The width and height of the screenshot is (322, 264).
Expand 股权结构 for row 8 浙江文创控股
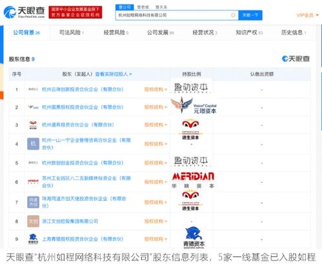pos(156,221)
